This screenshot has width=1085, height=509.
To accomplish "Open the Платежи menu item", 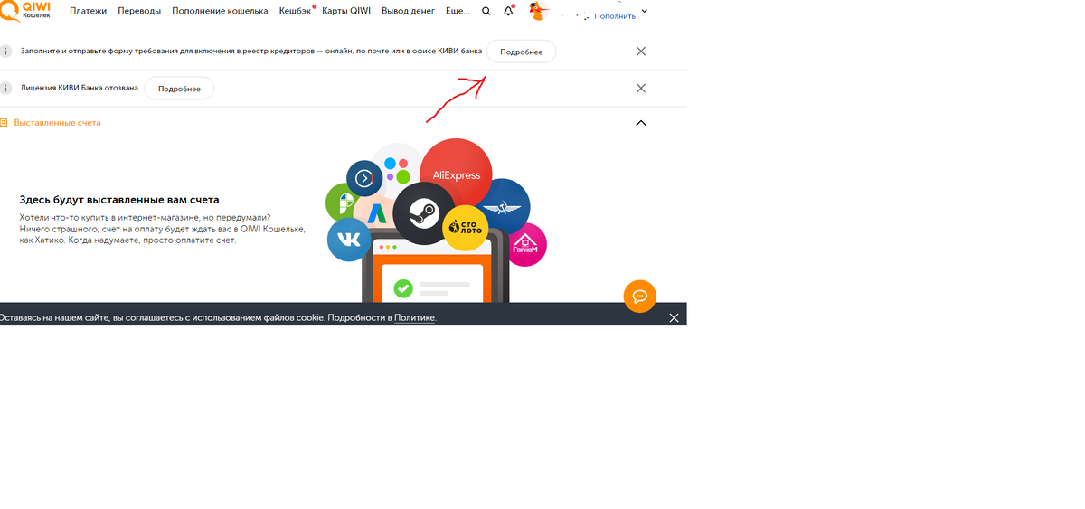I will 88,12.
